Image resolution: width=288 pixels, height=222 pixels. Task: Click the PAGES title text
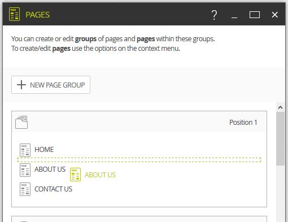click(37, 15)
